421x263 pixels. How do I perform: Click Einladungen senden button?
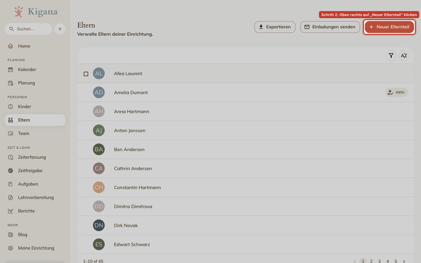[x=330, y=27]
